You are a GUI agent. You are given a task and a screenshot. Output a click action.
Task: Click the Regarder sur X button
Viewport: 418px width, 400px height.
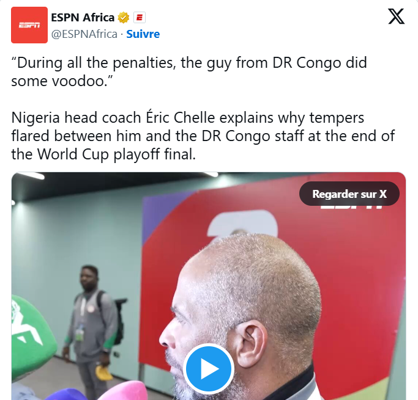(349, 194)
